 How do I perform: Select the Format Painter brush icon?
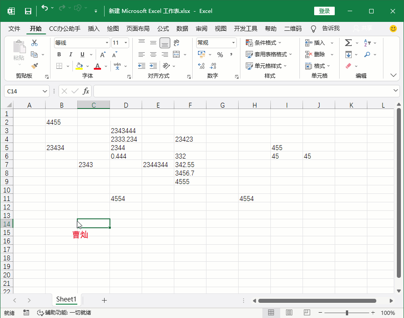click(34, 66)
